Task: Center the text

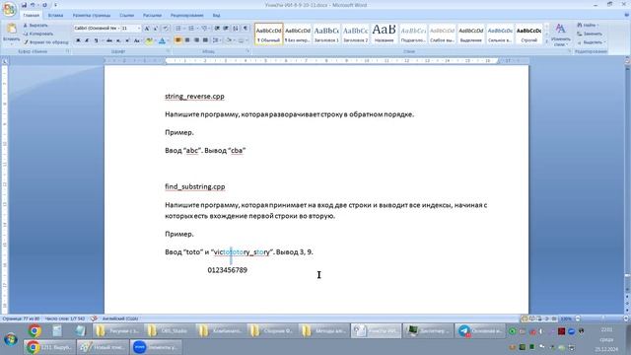Action: 187,40
